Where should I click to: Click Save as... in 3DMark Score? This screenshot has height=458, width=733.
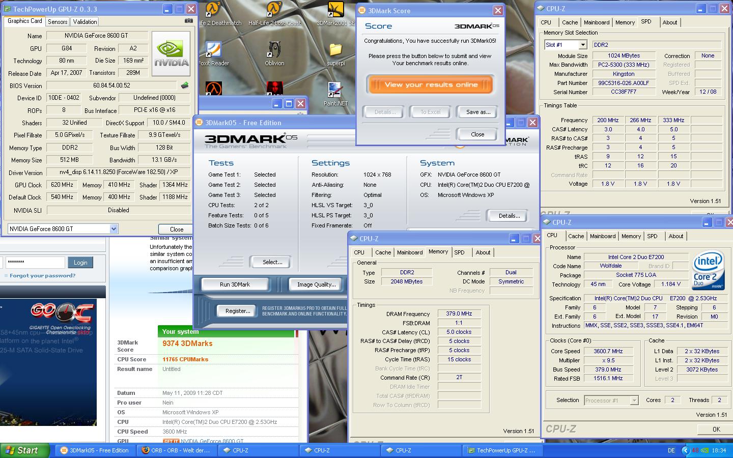pyautogui.click(x=478, y=112)
